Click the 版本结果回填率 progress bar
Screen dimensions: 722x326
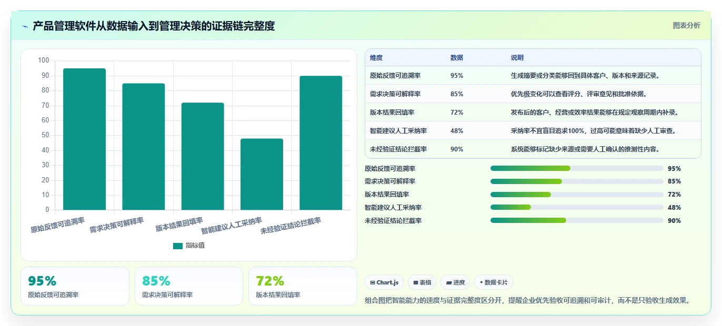577,195
